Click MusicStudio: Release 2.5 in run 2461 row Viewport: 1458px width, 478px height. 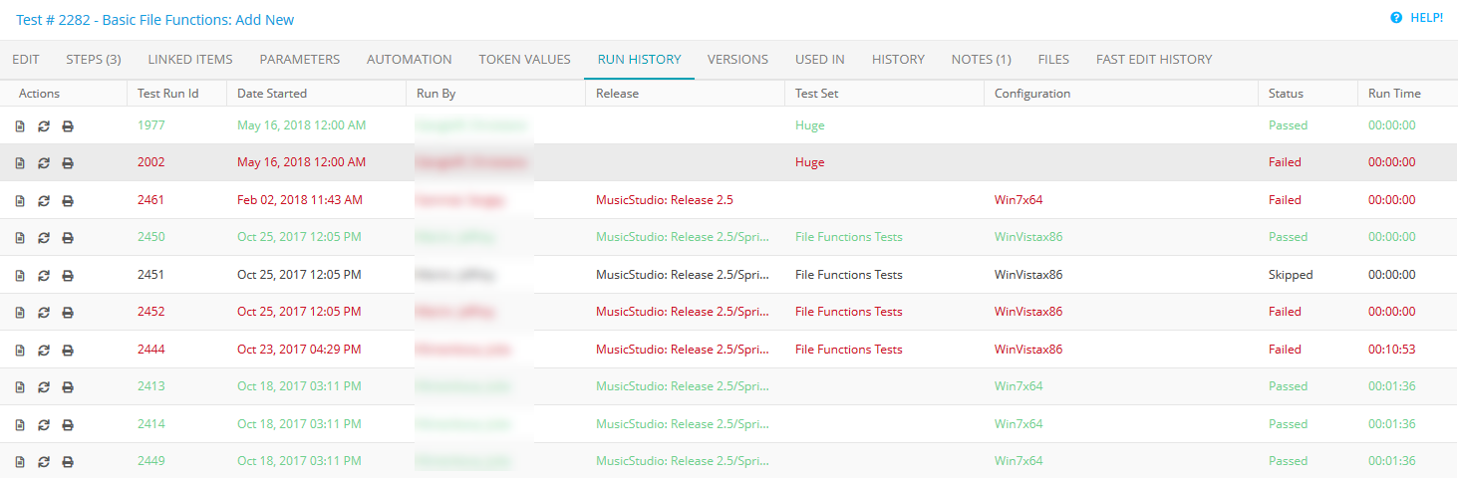pyautogui.click(x=665, y=200)
